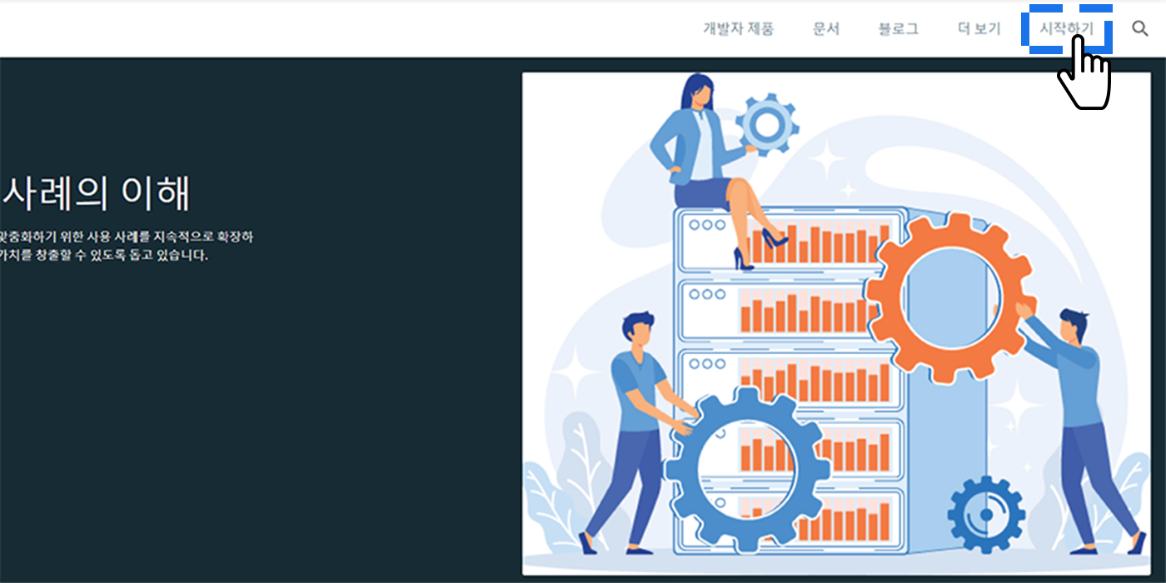Image resolution: width=1166 pixels, height=583 pixels.
Task: Click the white description paragraph under the headline
Action: pyautogui.click(x=127, y=246)
